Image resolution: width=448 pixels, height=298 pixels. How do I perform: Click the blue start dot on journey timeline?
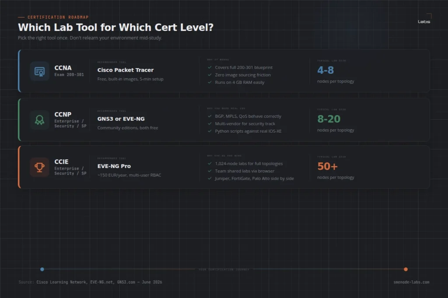click(42, 269)
